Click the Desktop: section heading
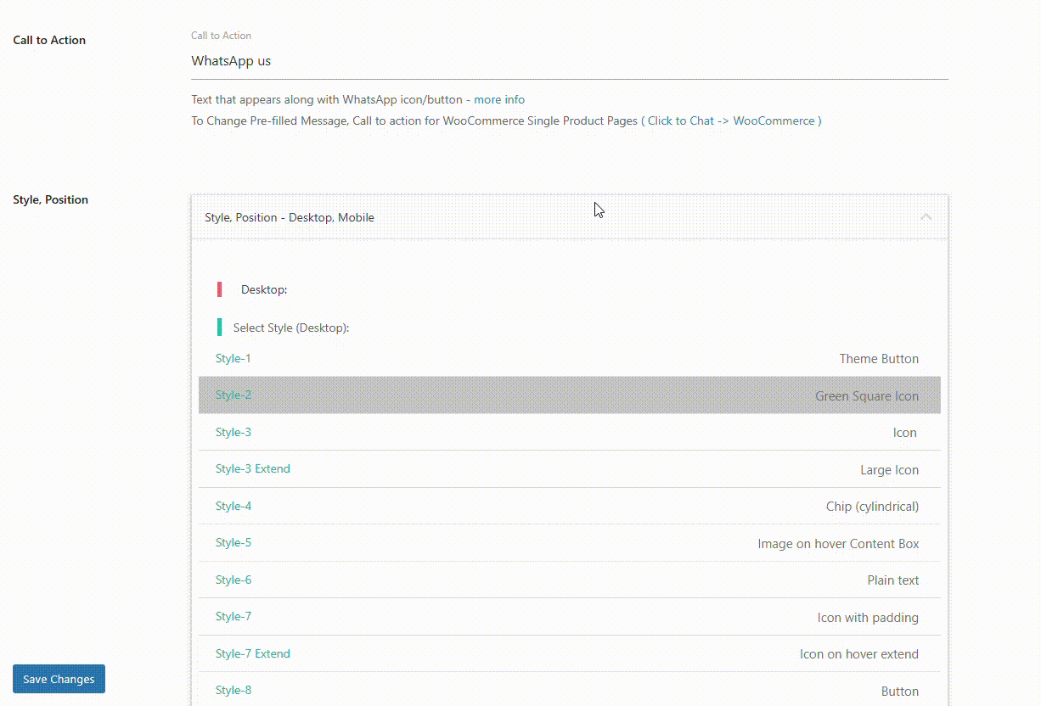 coord(264,289)
